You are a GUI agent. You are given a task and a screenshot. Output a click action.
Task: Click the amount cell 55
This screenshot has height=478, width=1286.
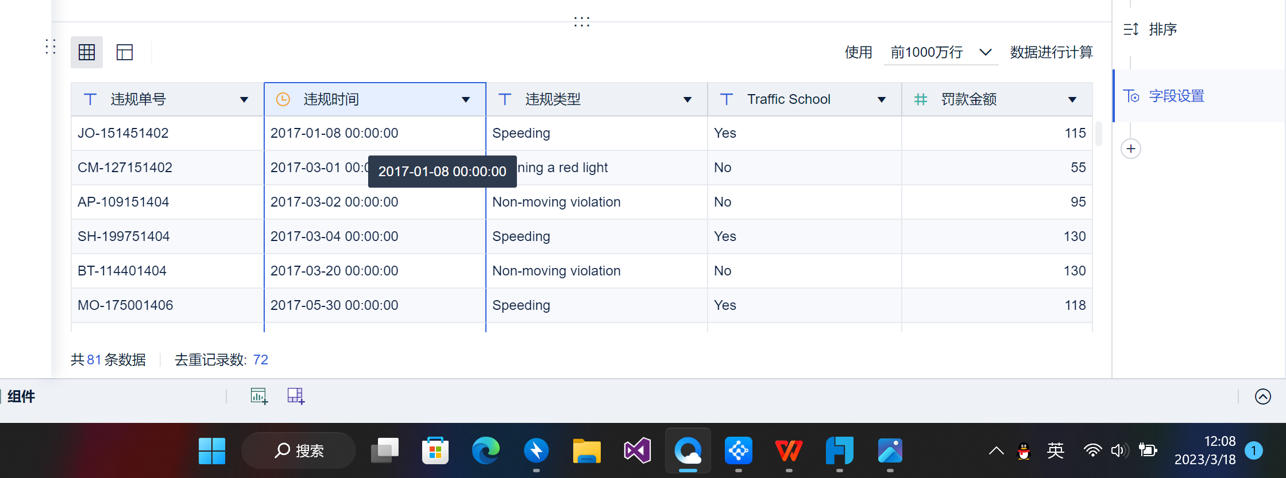pos(997,168)
